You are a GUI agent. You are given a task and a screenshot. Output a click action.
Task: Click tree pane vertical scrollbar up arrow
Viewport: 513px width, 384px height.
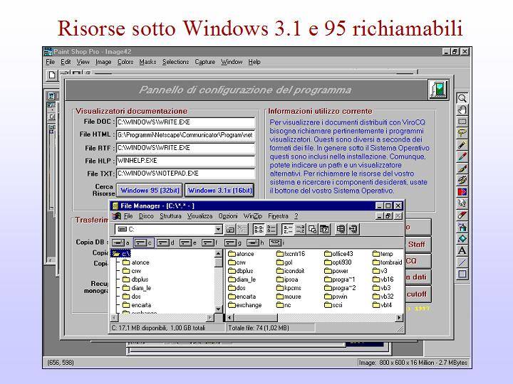click(x=218, y=253)
